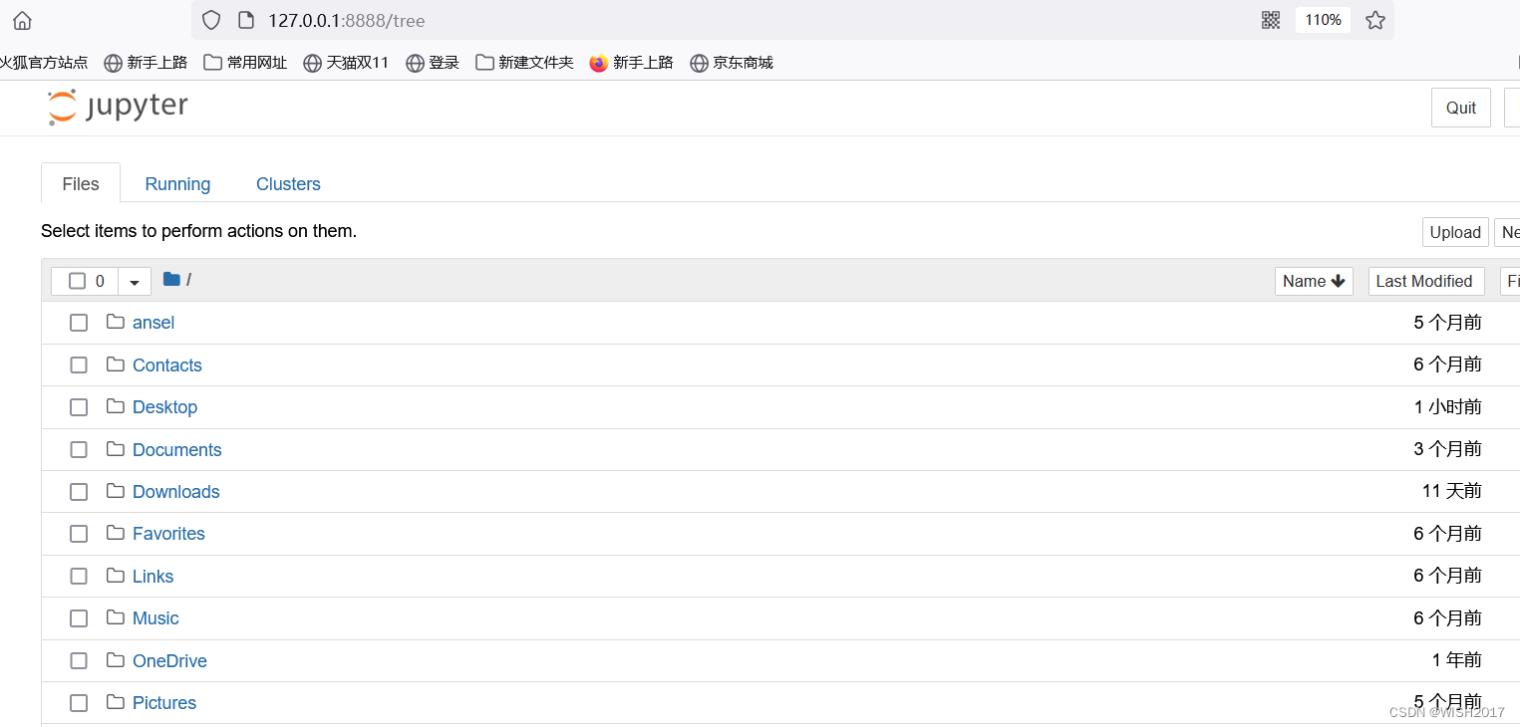The height and width of the screenshot is (727, 1520).
Task: Check the box for ansel folder
Action: (x=79, y=323)
